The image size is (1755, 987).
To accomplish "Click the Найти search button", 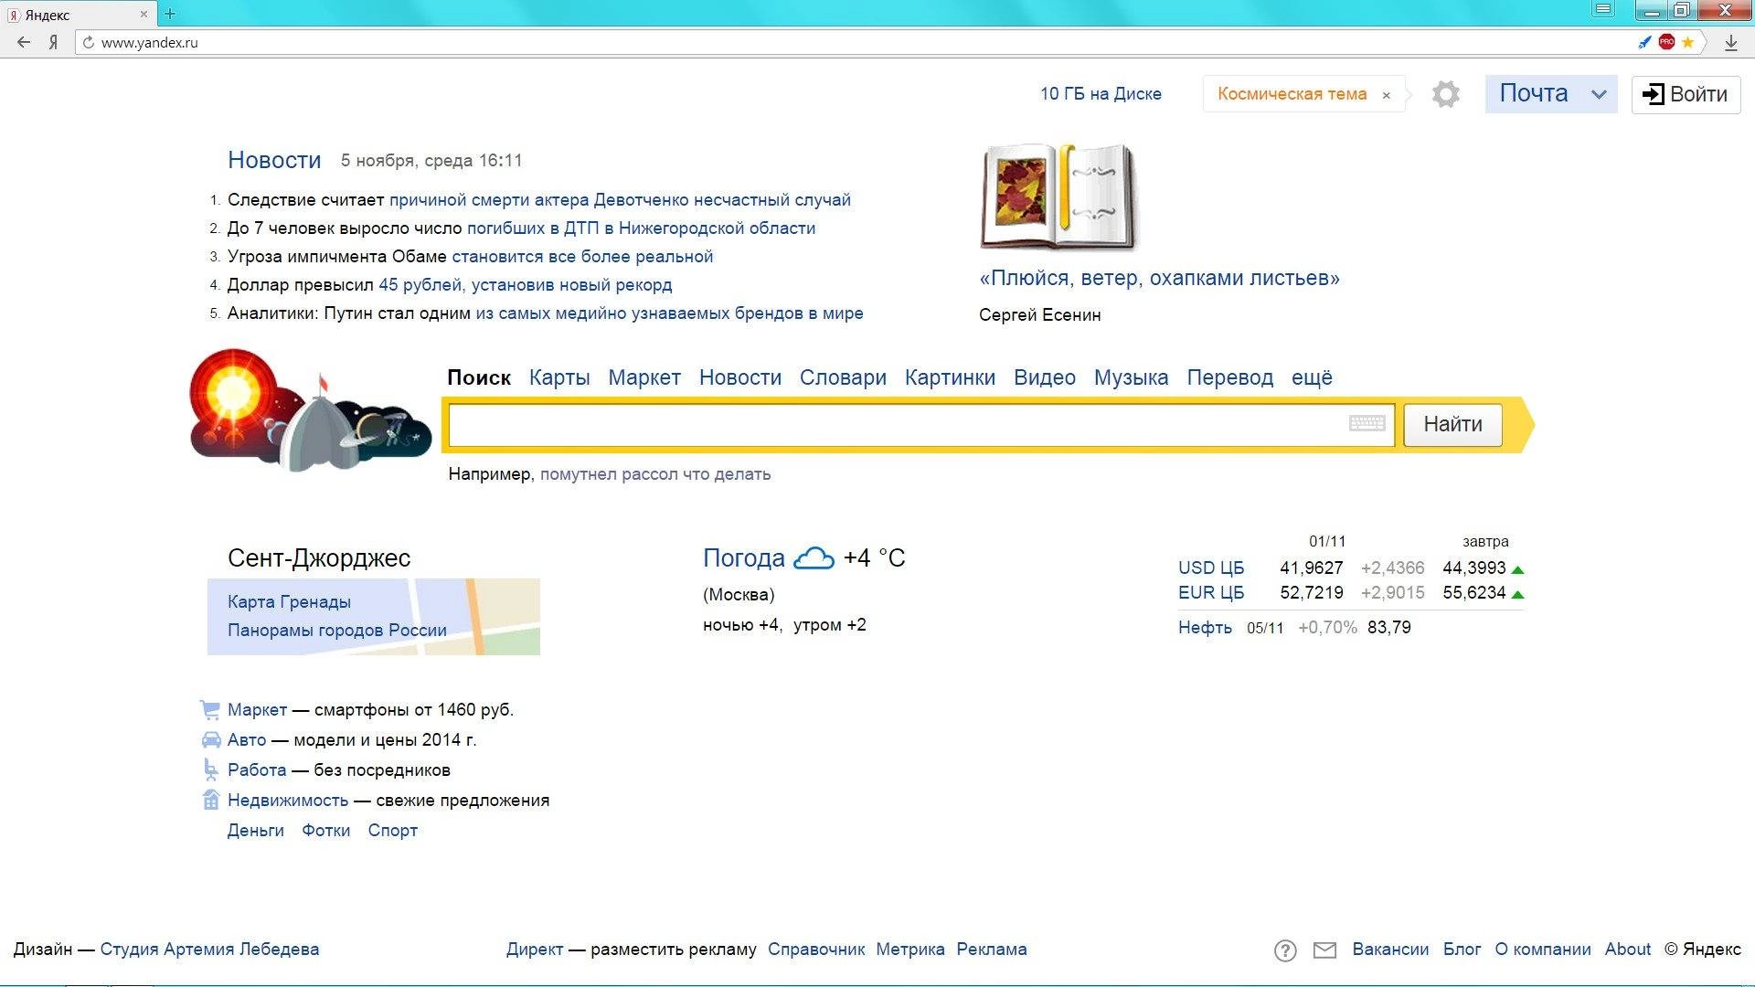I will click(x=1452, y=424).
